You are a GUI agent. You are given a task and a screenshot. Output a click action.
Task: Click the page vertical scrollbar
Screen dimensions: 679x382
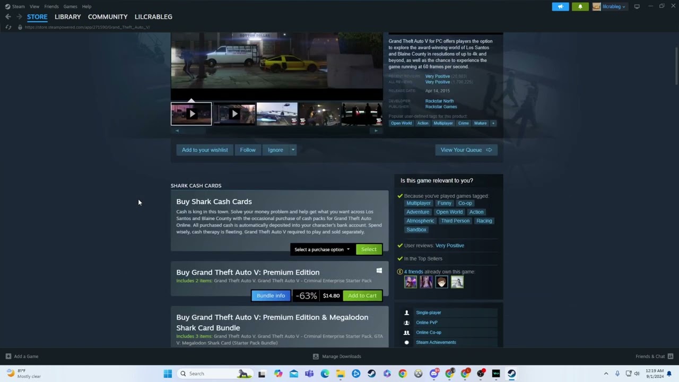click(x=676, y=66)
